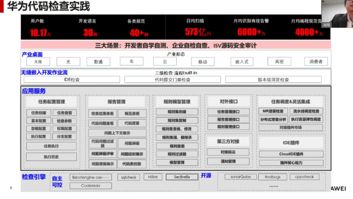The width and height of the screenshot is (353, 199).
Task: Click the '基本配置' box
Action: pyautogui.click(x=39, y=121)
